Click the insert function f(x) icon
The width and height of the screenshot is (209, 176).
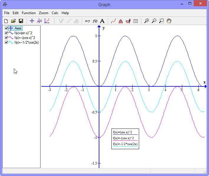pyautogui.click(x=95, y=21)
